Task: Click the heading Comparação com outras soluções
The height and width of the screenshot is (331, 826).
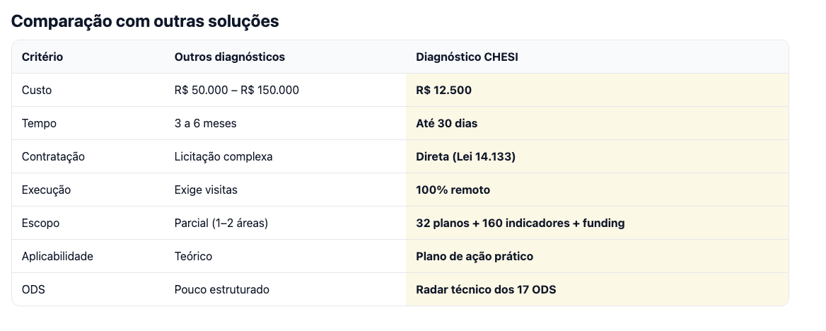Action: [145, 22]
